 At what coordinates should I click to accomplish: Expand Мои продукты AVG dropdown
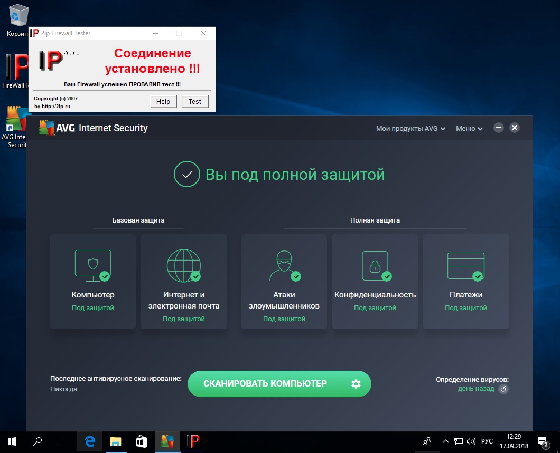[410, 128]
